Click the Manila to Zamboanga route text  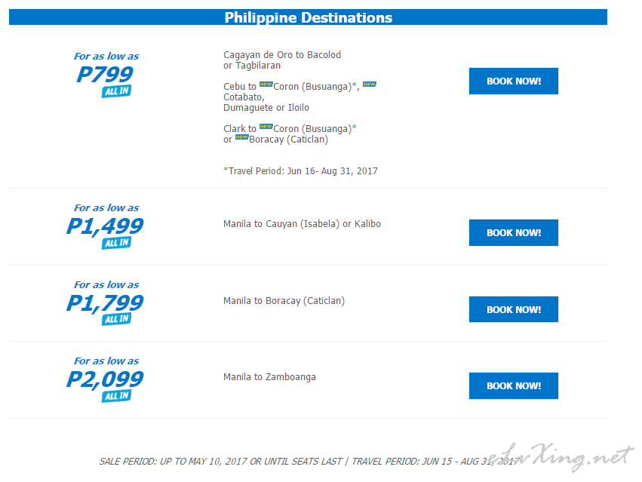tap(269, 377)
